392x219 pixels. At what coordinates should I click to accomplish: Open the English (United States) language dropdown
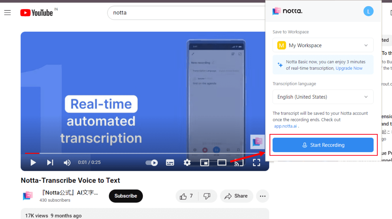(x=323, y=97)
